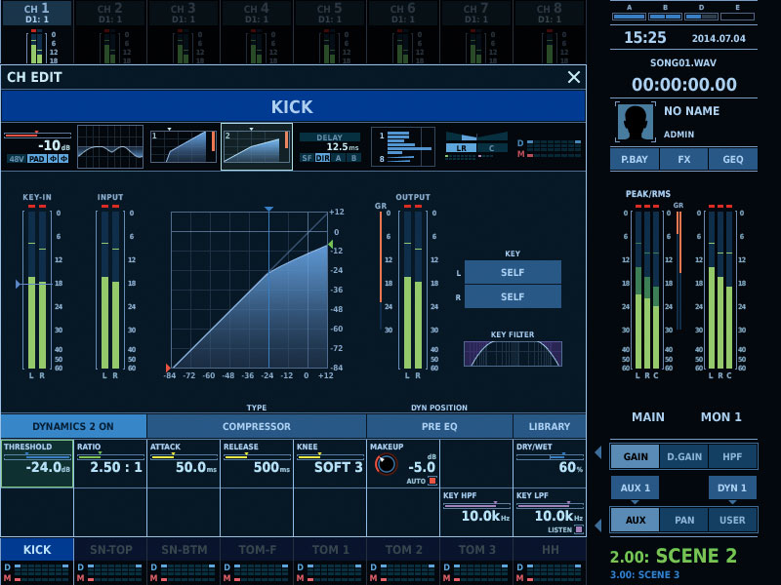Click the left key SELF button
Screen dimensions: 781x585
[x=513, y=272]
